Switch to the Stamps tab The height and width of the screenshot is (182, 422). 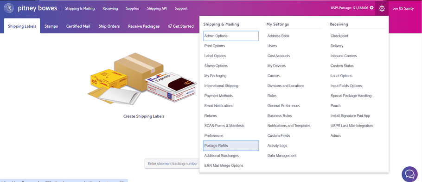(x=51, y=26)
